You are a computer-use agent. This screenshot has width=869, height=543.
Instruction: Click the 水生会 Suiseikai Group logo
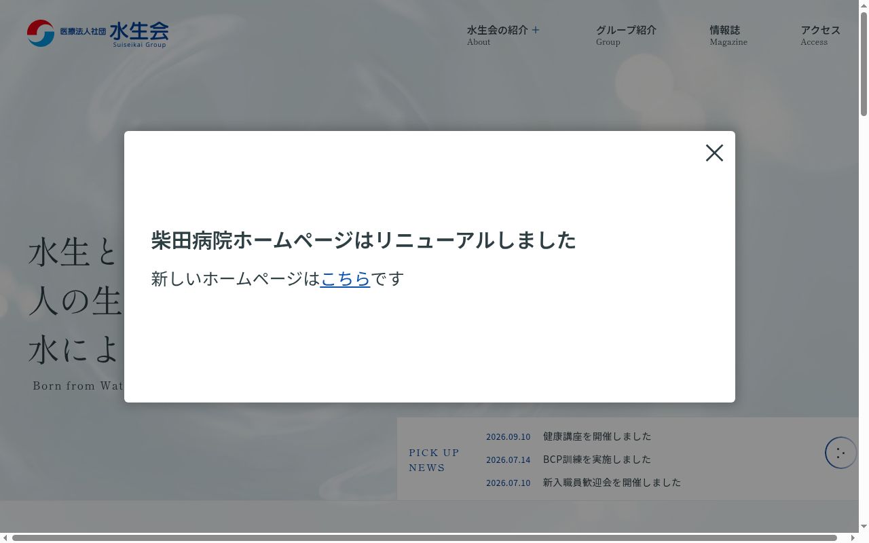(x=98, y=34)
